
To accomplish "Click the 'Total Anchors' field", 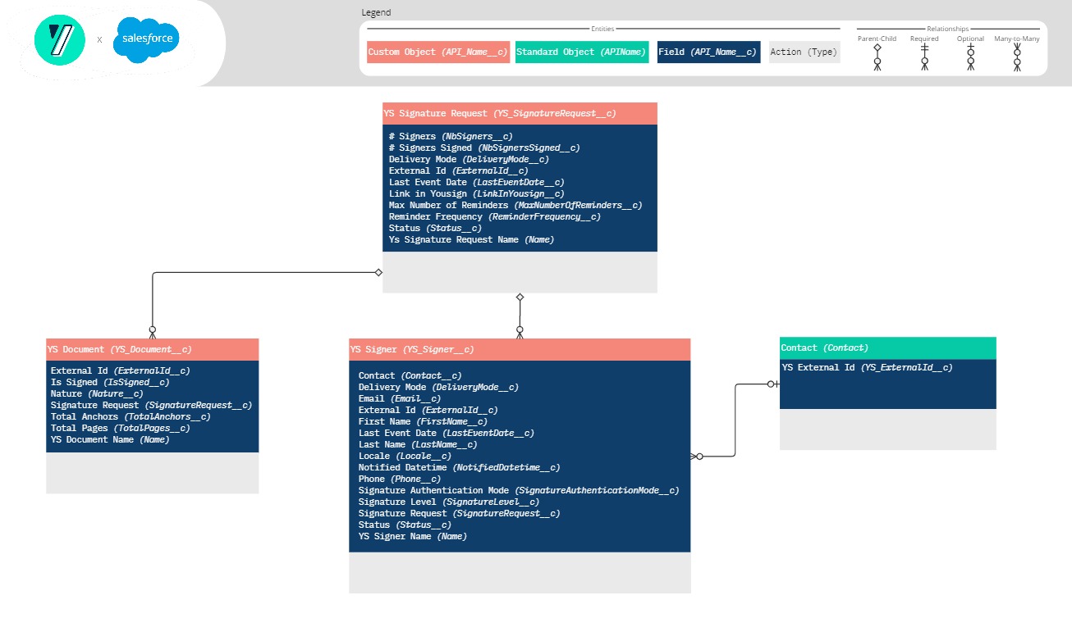I will [131, 416].
